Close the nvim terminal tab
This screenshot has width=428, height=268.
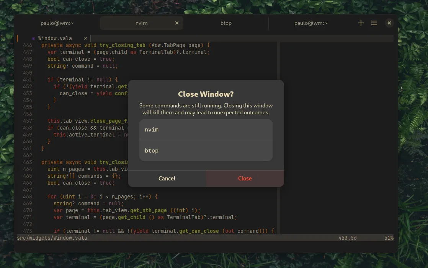tap(177, 23)
